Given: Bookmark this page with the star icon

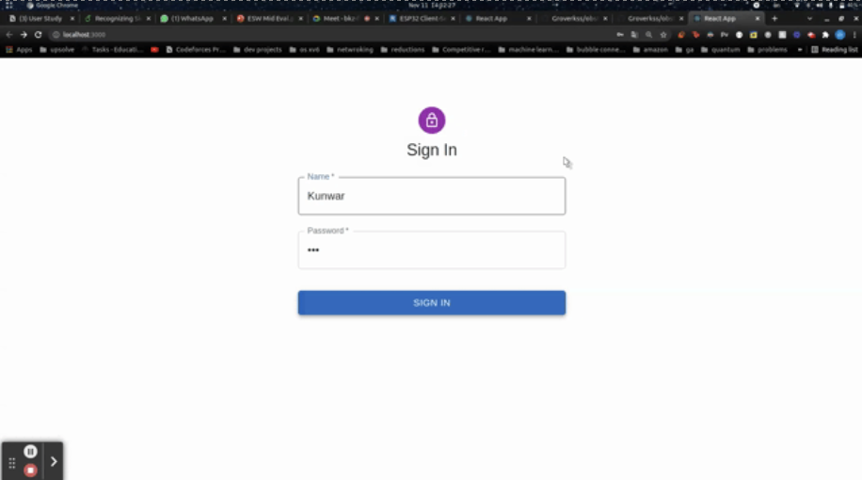Looking at the screenshot, I should point(663,35).
